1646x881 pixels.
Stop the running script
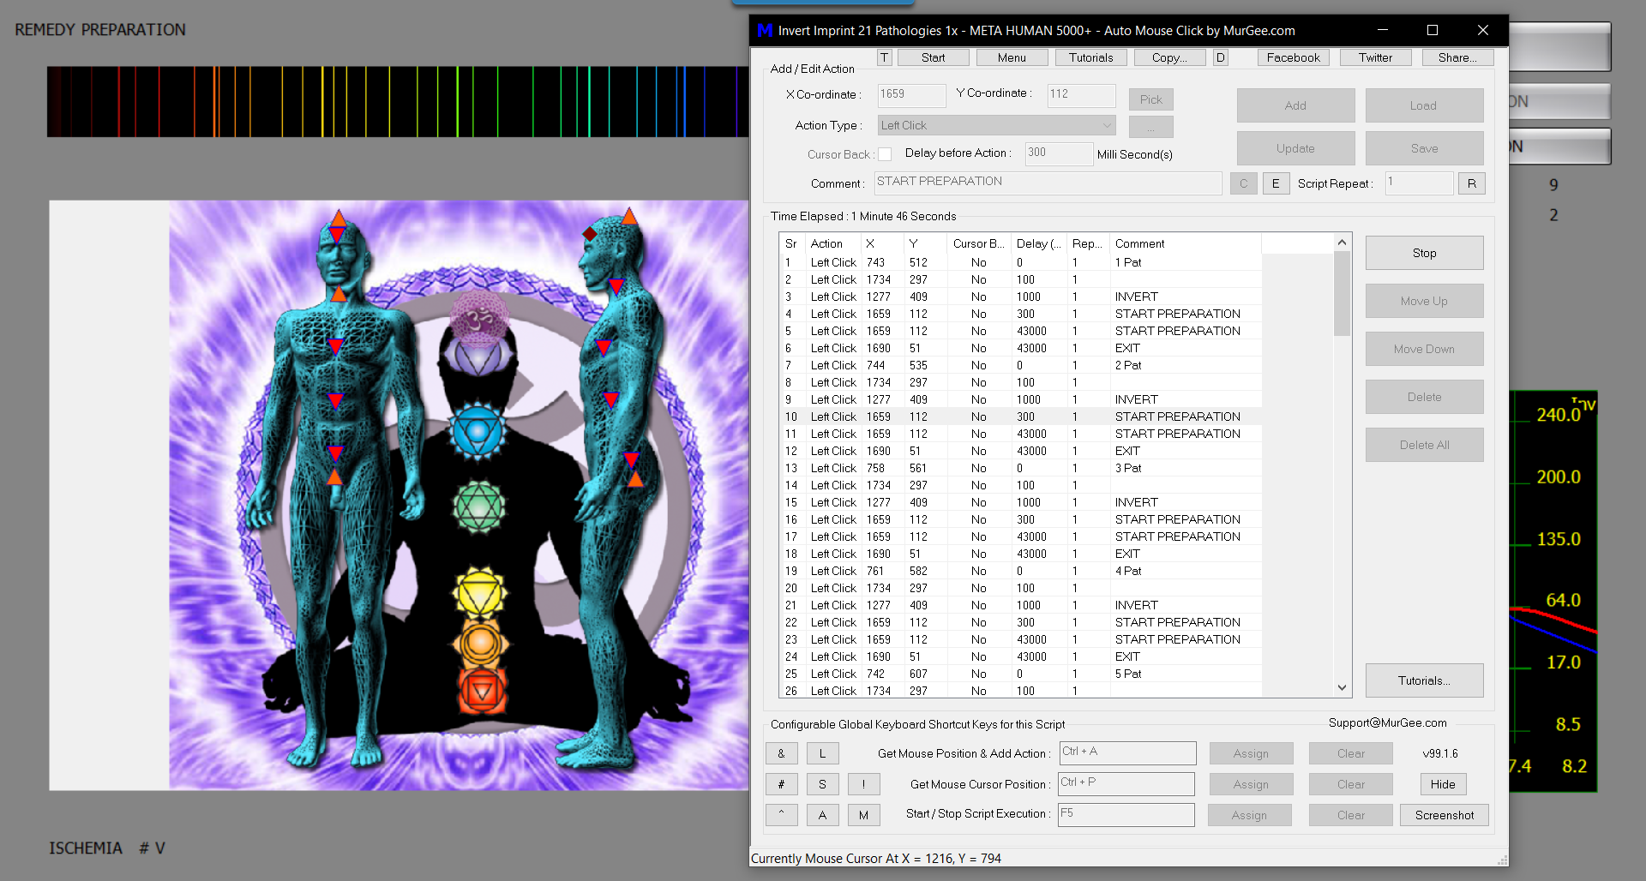pyautogui.click(x=1424, y=253)
